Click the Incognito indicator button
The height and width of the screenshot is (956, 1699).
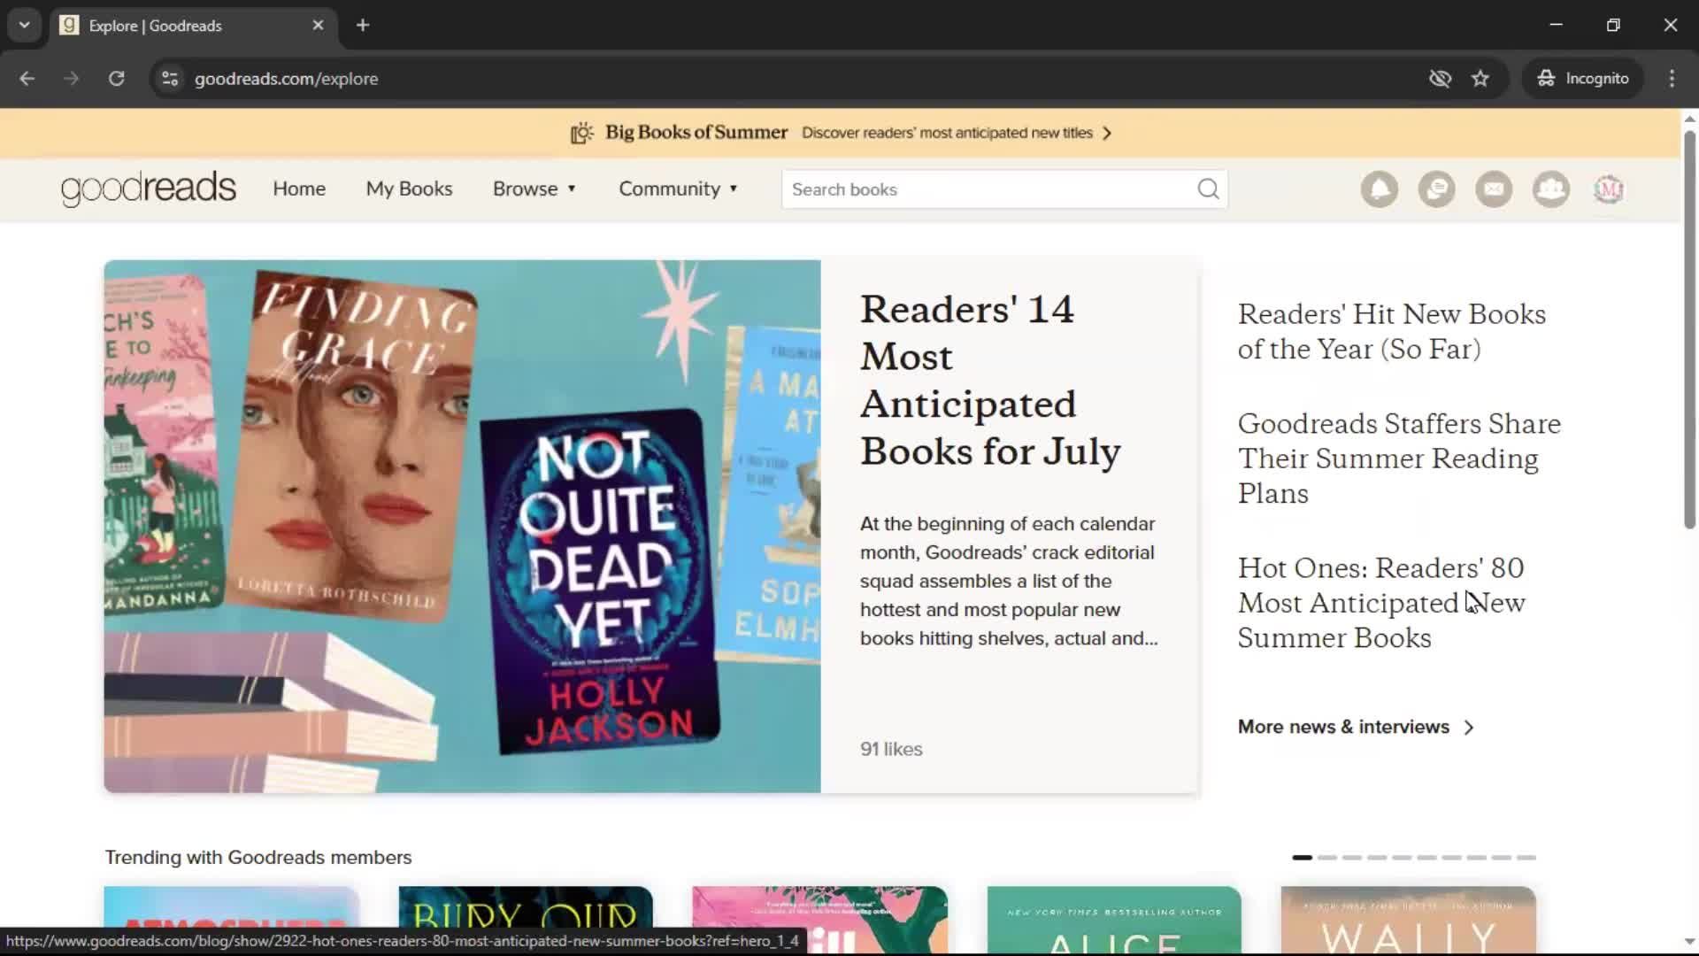click(x=1583, y=79)
